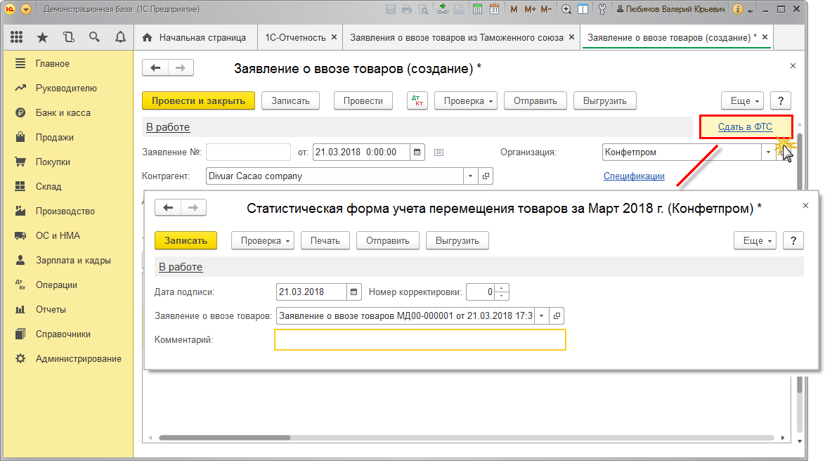The image size is (825, 463).
Task: Click Провести button
Action: tap(363, 100)
